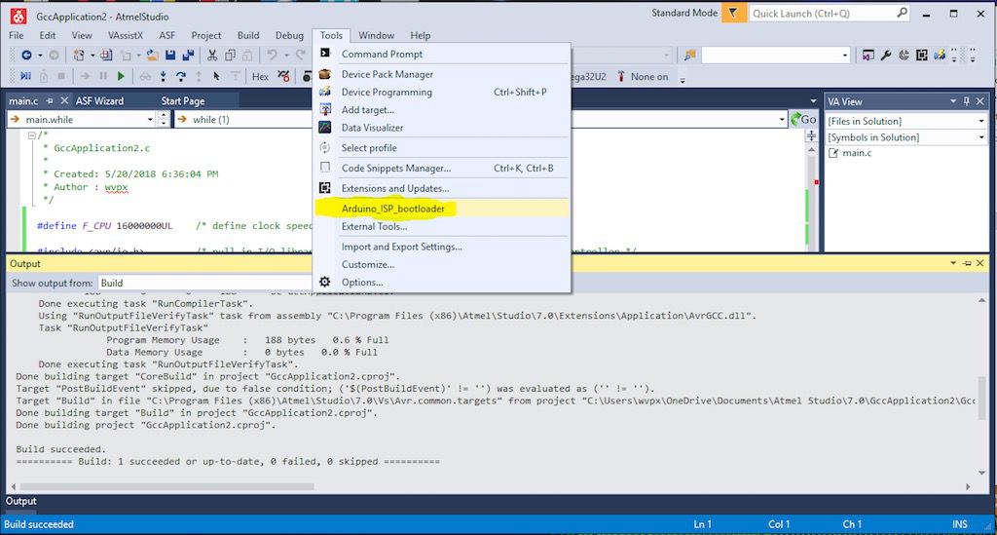
Task: Open the while (1) navigation dropdown
Action: coord(782,119)
